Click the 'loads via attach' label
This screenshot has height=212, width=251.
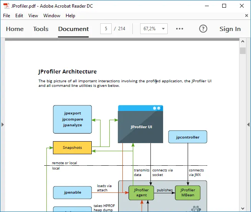[104, 188]
